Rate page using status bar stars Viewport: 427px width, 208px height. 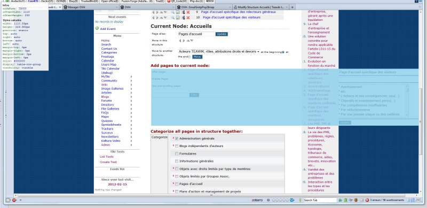click(x=281, y=200)
